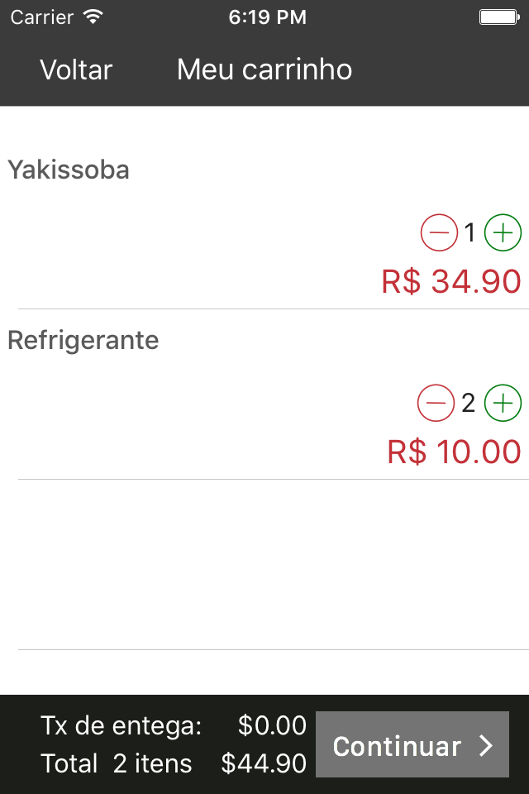
Task: Decrease Yakissoba quantity with minus icon
Action: click(439, 233)
